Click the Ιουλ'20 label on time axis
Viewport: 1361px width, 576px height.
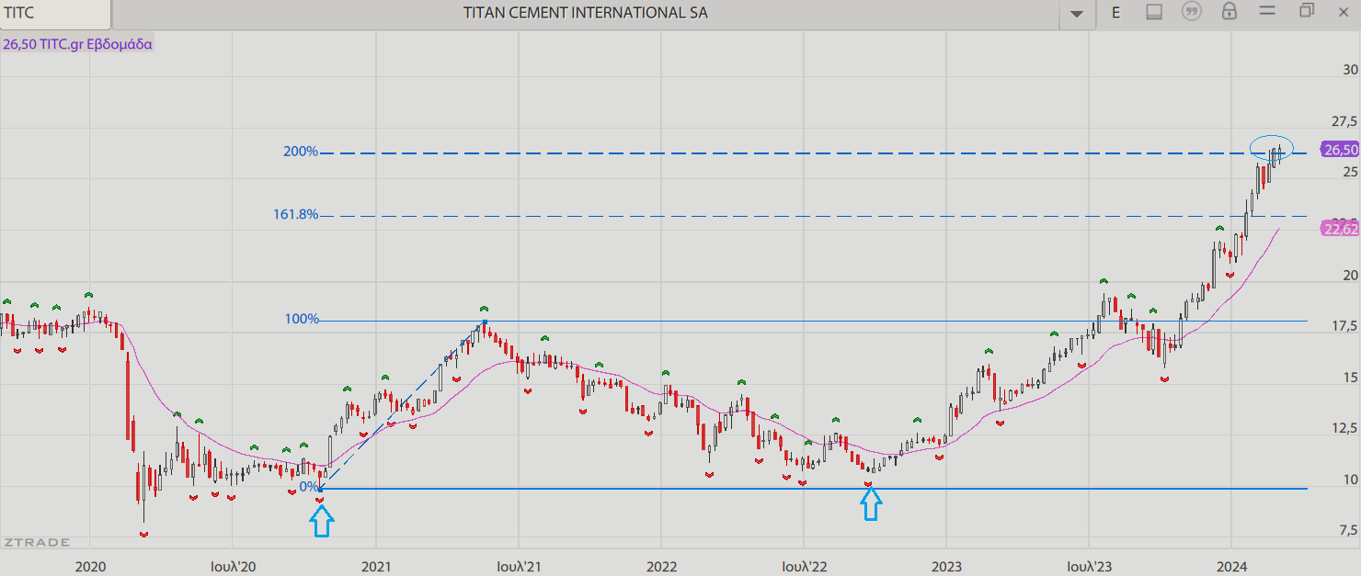[233, 568]
